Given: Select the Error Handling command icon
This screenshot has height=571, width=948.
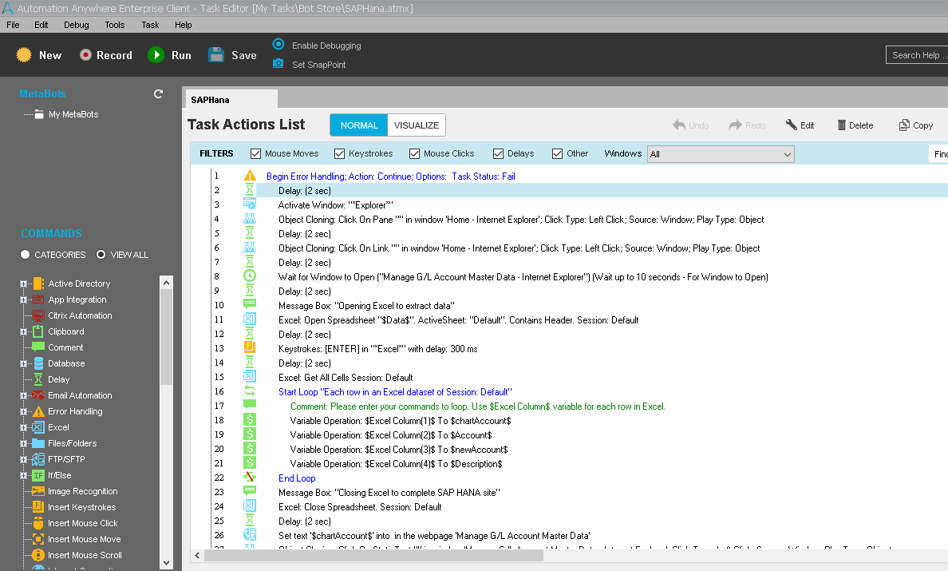Looking at the screenshot, I should (38, 411).
